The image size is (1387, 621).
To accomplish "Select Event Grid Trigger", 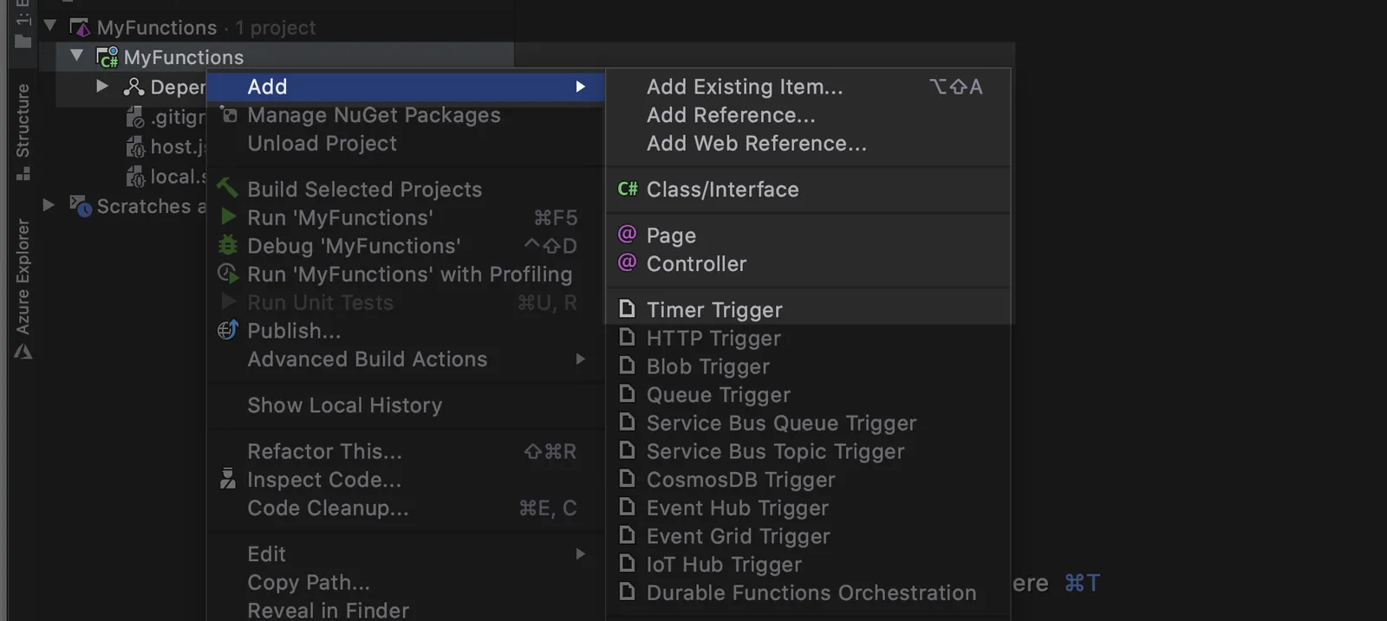I will click(x=808, y=537).
